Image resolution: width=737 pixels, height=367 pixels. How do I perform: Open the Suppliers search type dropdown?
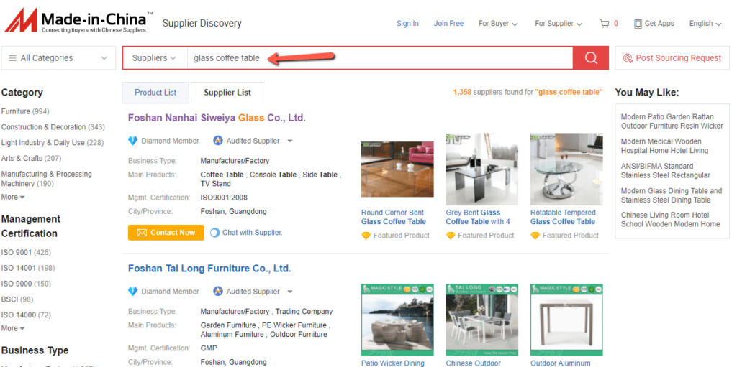coord(154,58)
